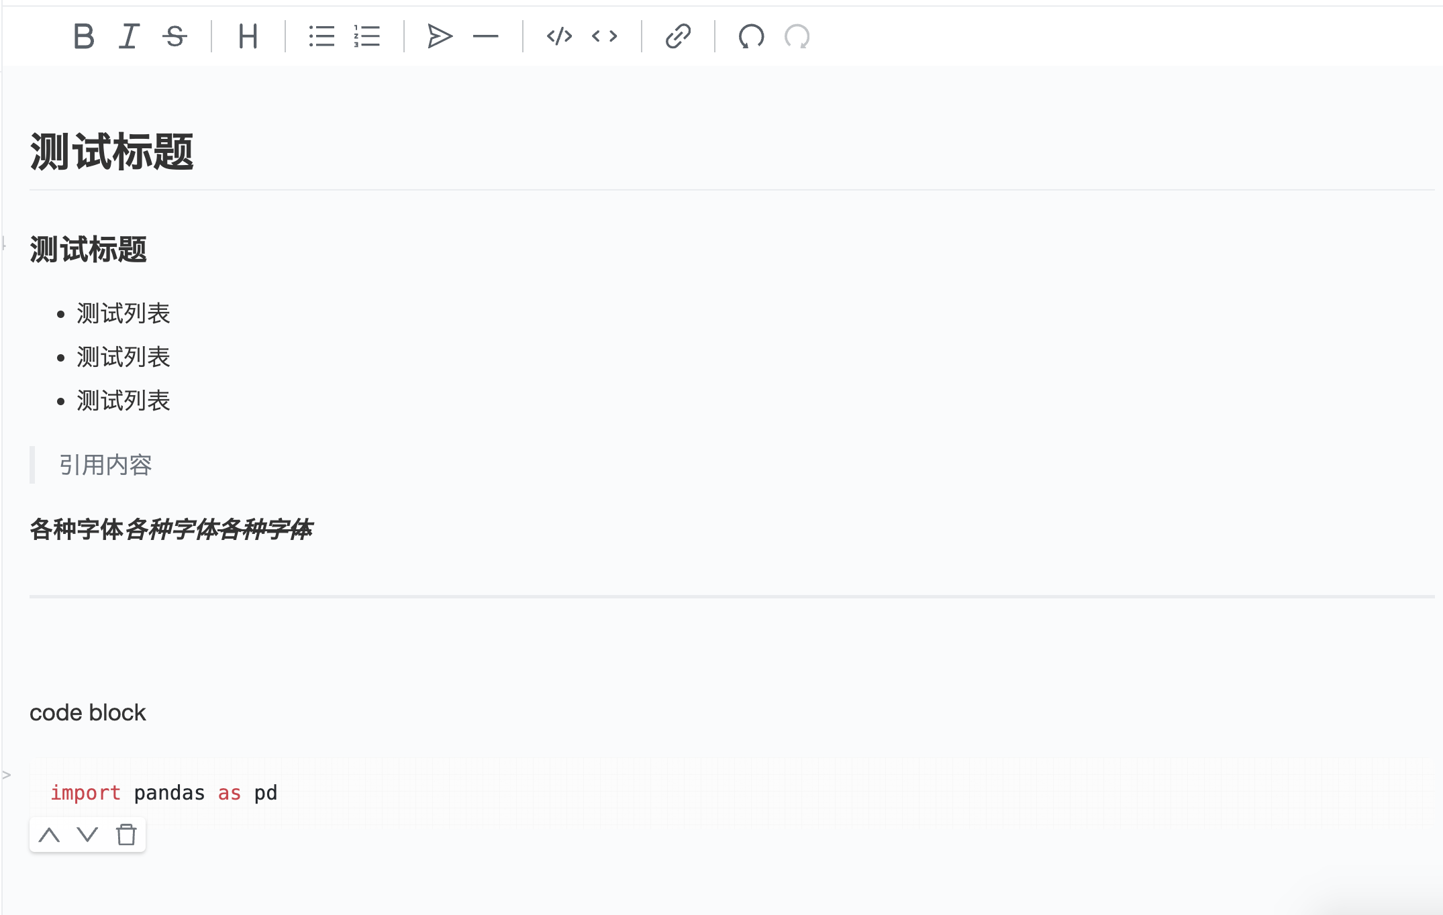Viewport: 1443px width, 915px height.
Task: Move the code block up
Action: pos(48,835)
